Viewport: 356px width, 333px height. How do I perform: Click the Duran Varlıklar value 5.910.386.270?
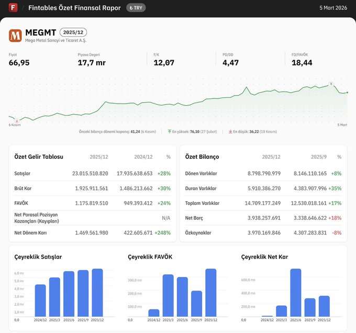pyautogui.click(x=264, y=188)
